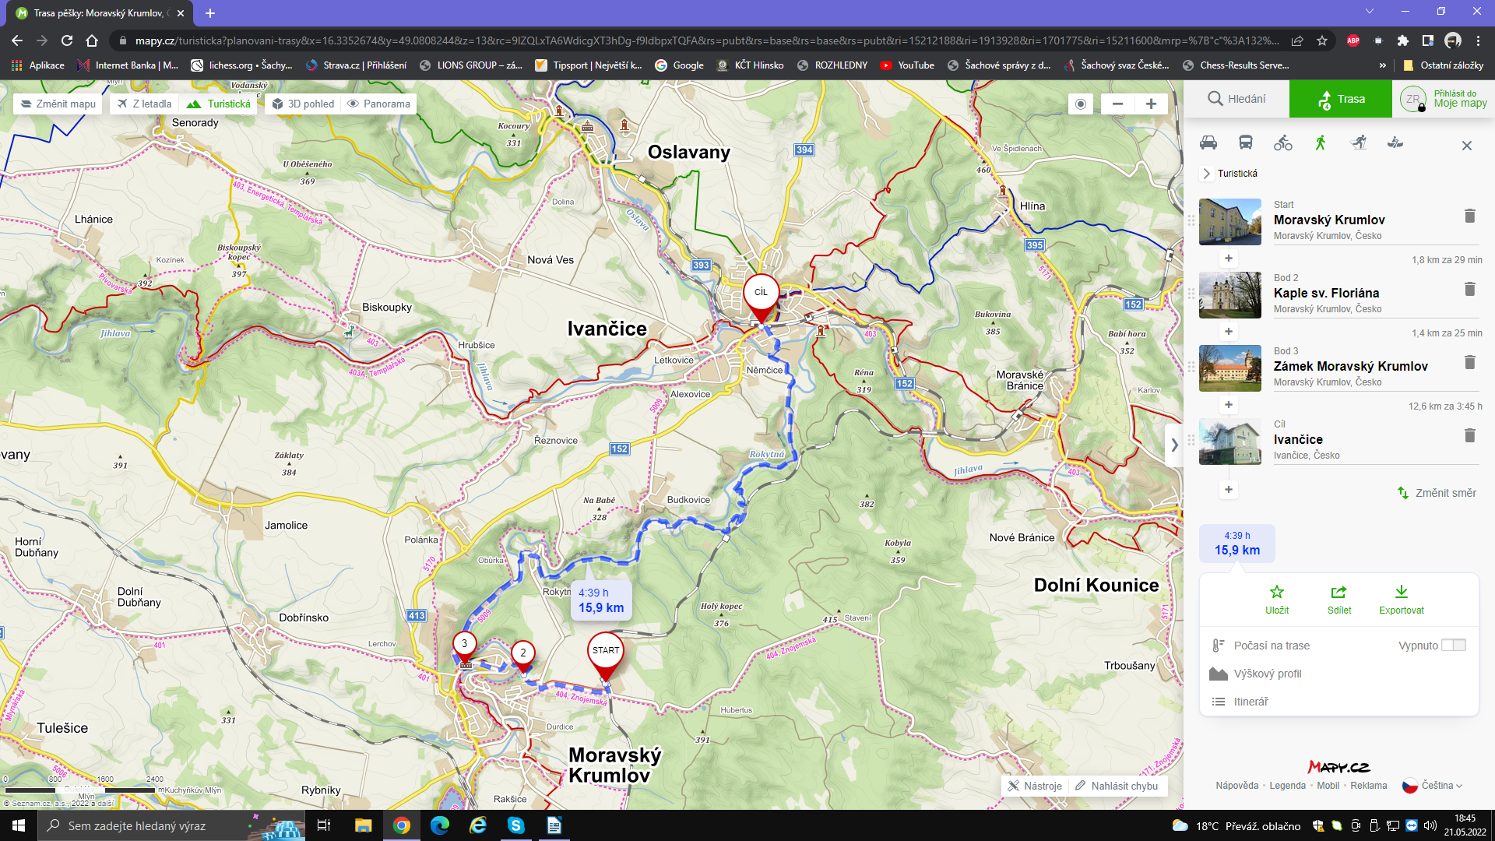This screenshot has height=841, width=1495.
Task: Click Změnit směr to reverse route
Action: pyautogui.click(x=1437, y=493)
